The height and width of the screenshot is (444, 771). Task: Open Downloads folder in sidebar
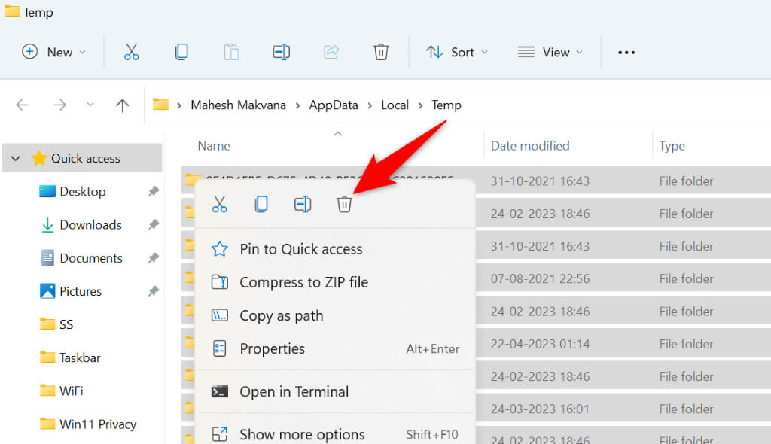coord(90,225)
